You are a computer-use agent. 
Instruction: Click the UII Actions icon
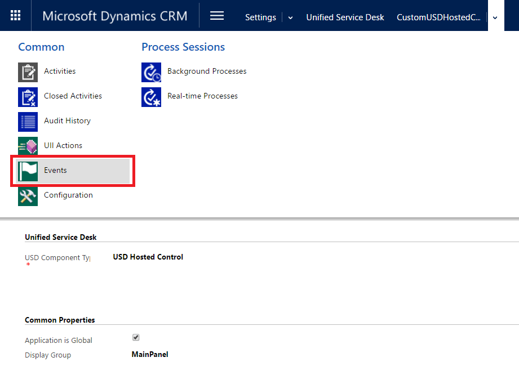pos(28,146)
